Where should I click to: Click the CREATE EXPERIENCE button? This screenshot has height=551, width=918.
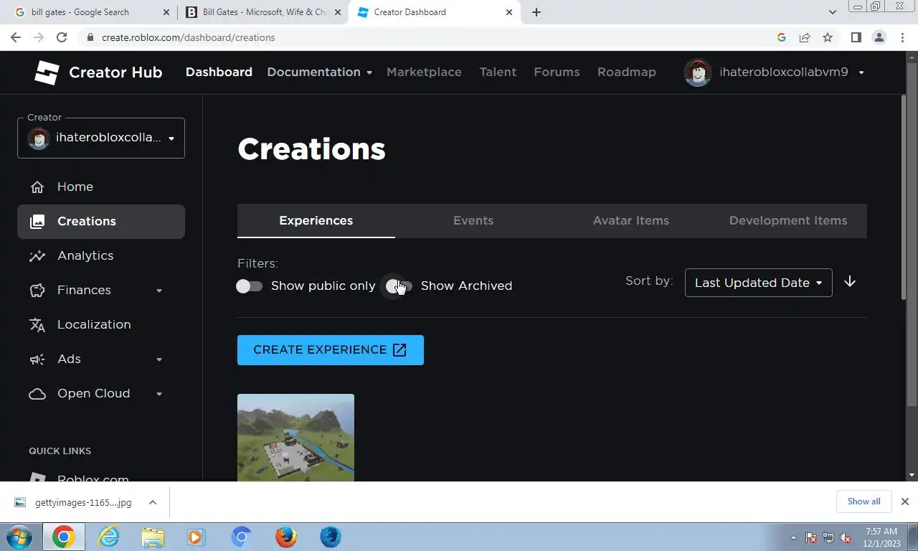(331, 350)
